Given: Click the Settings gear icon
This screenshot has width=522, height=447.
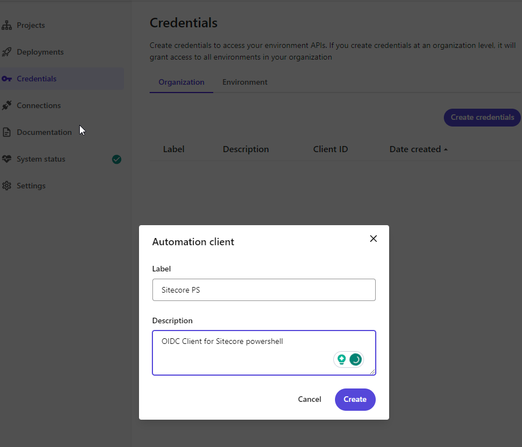Looking at the screenshot, I should pyautogui.click(x=7, y=186).
